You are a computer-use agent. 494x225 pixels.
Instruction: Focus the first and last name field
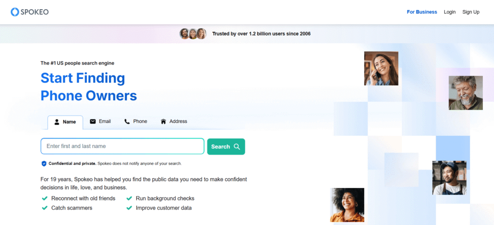point(122,146)
